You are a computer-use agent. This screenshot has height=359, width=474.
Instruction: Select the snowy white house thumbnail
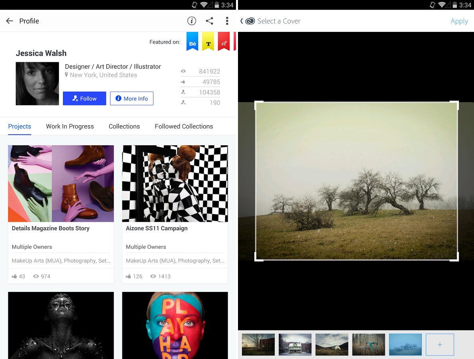coord(295,345)
